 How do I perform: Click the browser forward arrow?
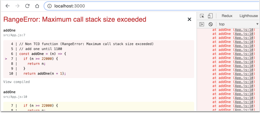coord(17,6)
